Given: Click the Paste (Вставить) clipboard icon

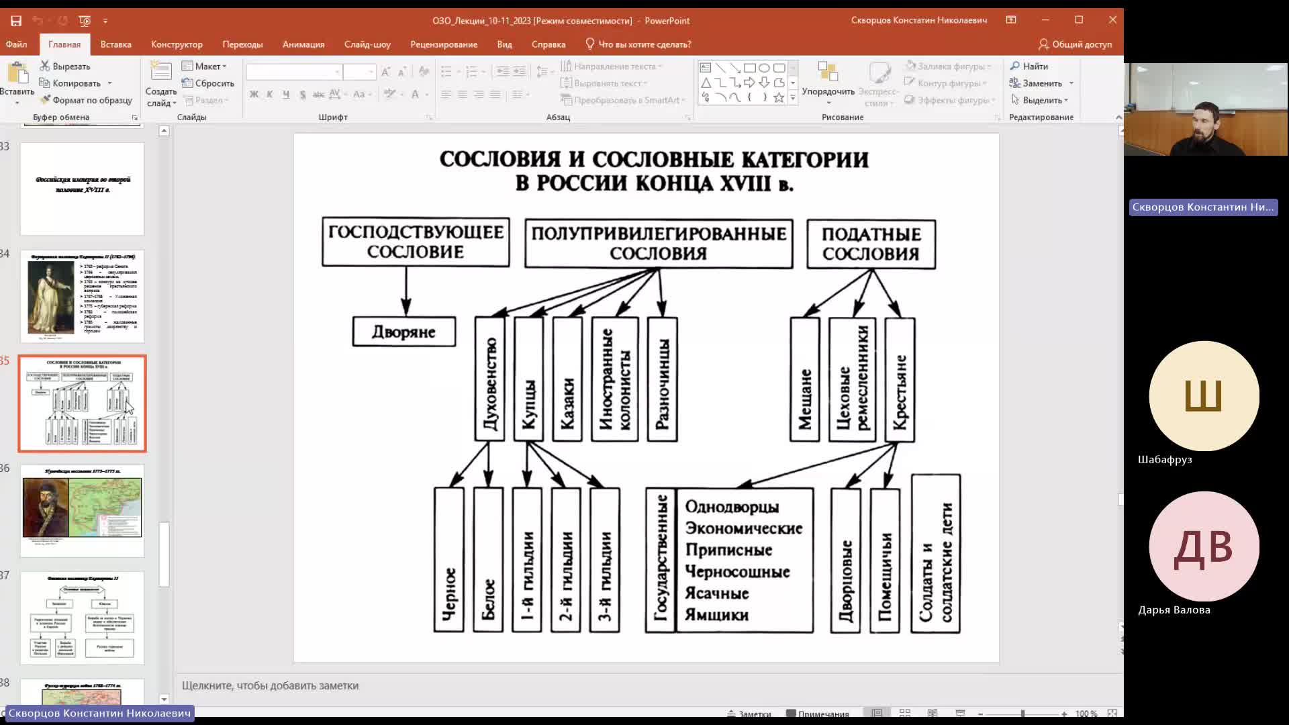Looking at the screenshot, I should (x=17, y=72).
